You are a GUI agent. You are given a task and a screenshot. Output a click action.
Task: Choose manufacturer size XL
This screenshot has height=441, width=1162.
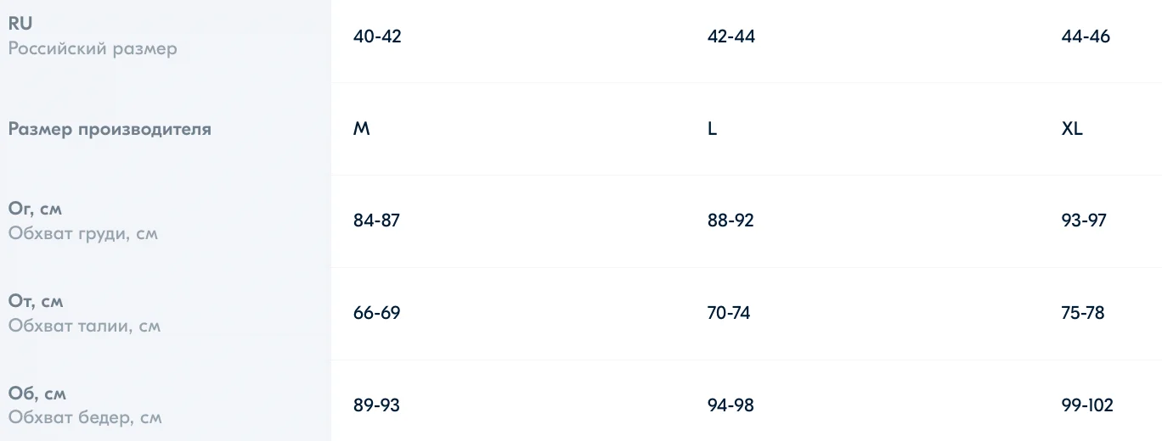click(1072, 129)
